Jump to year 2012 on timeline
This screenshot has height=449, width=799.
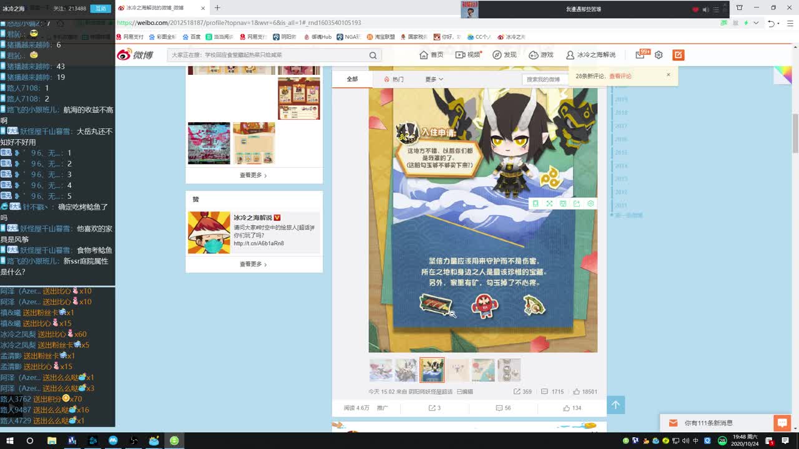coord(621,192)
